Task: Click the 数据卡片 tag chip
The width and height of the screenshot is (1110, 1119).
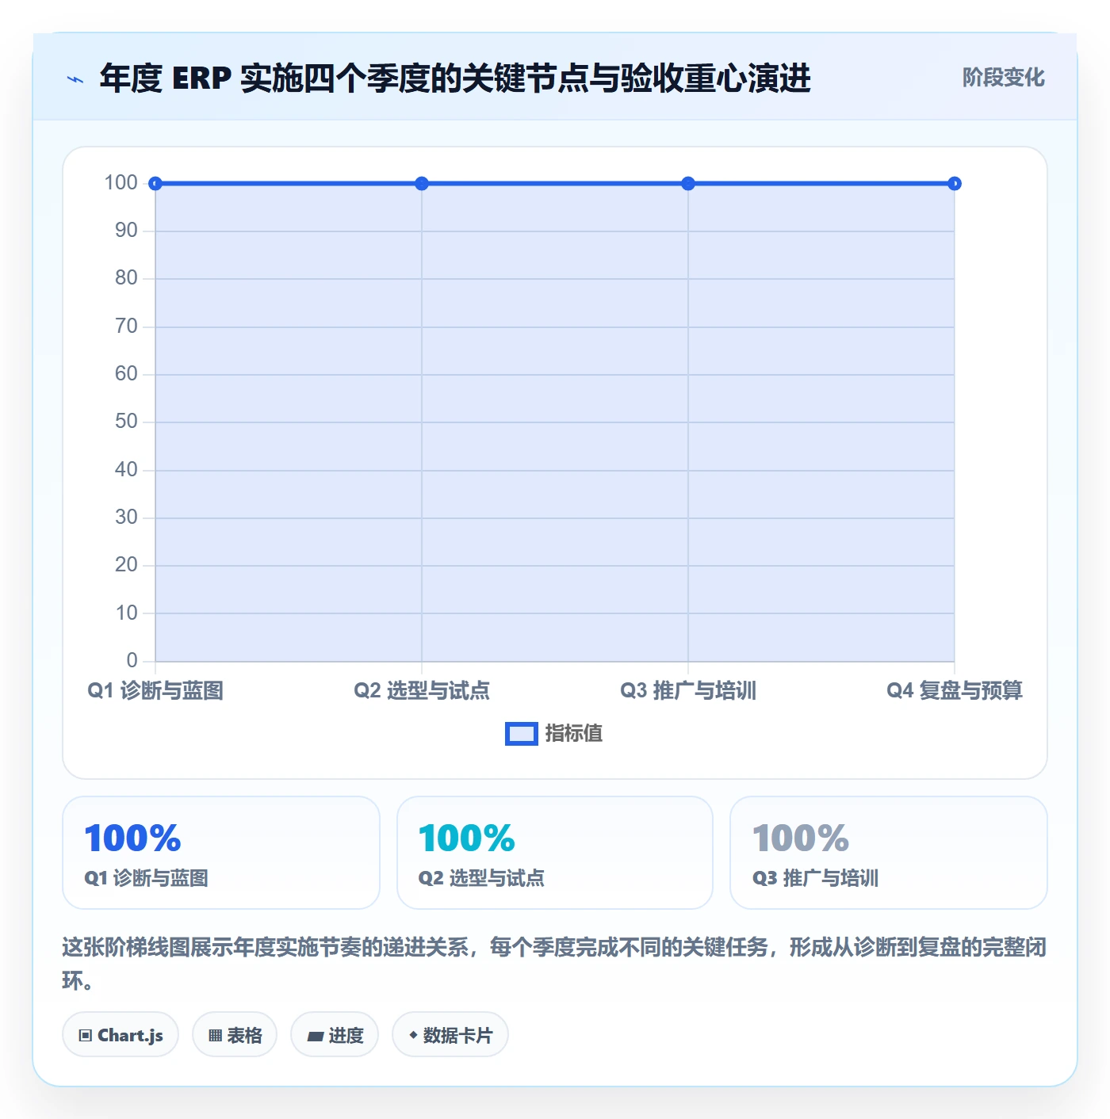Action: 450,1035
